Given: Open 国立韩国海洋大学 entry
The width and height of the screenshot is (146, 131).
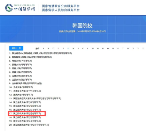Looking at the screenshot, I should pos(31,125).
